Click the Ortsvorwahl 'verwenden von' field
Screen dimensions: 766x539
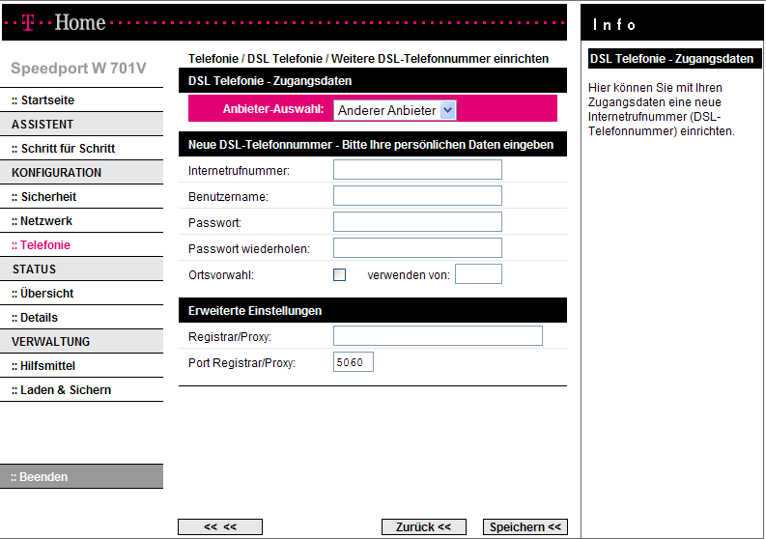pyautogui.click(x=478, y=274)
